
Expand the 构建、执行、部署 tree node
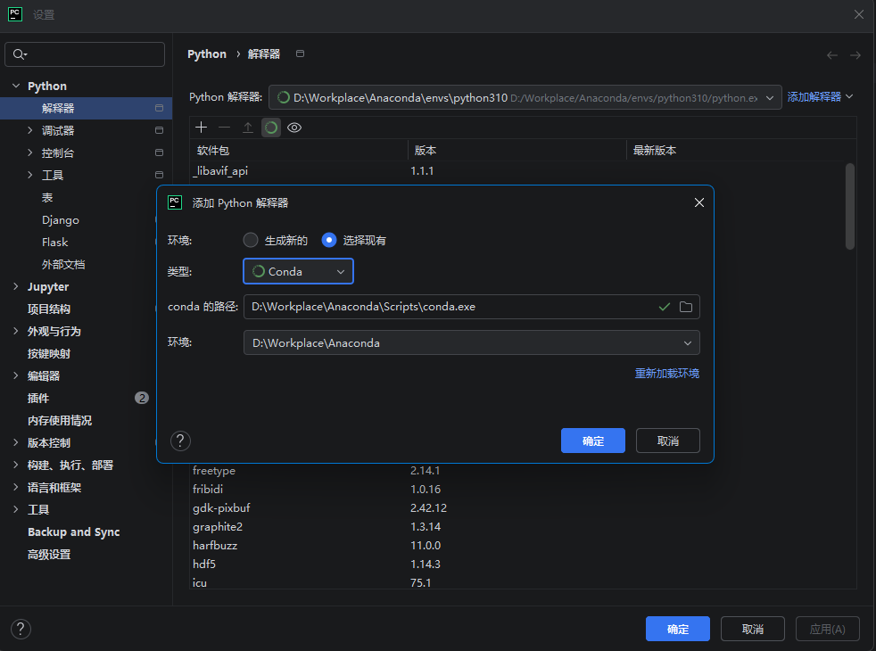[x=16, y=466]
